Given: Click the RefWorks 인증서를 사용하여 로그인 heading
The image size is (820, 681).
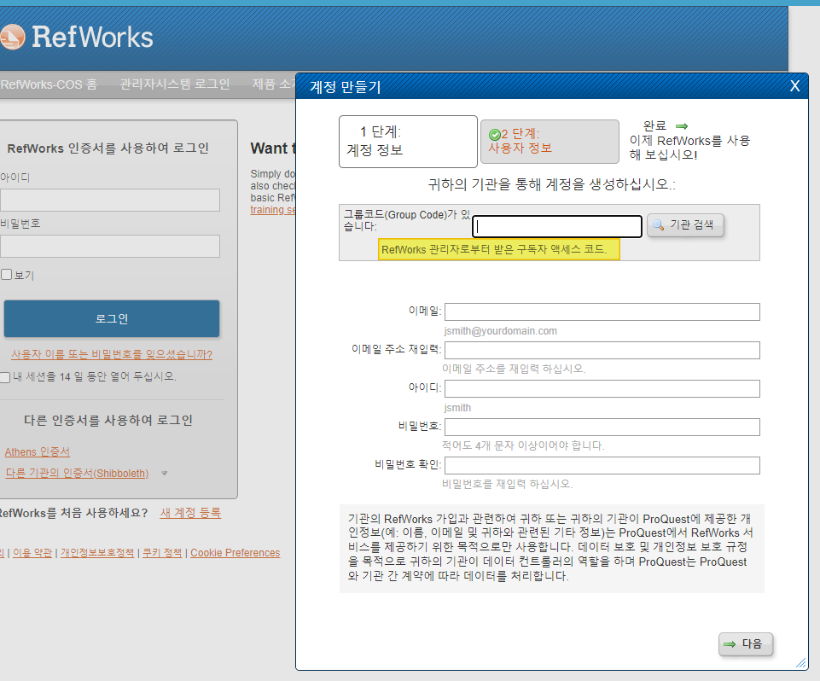Looking at the screenshot, I should pos(108,148).
